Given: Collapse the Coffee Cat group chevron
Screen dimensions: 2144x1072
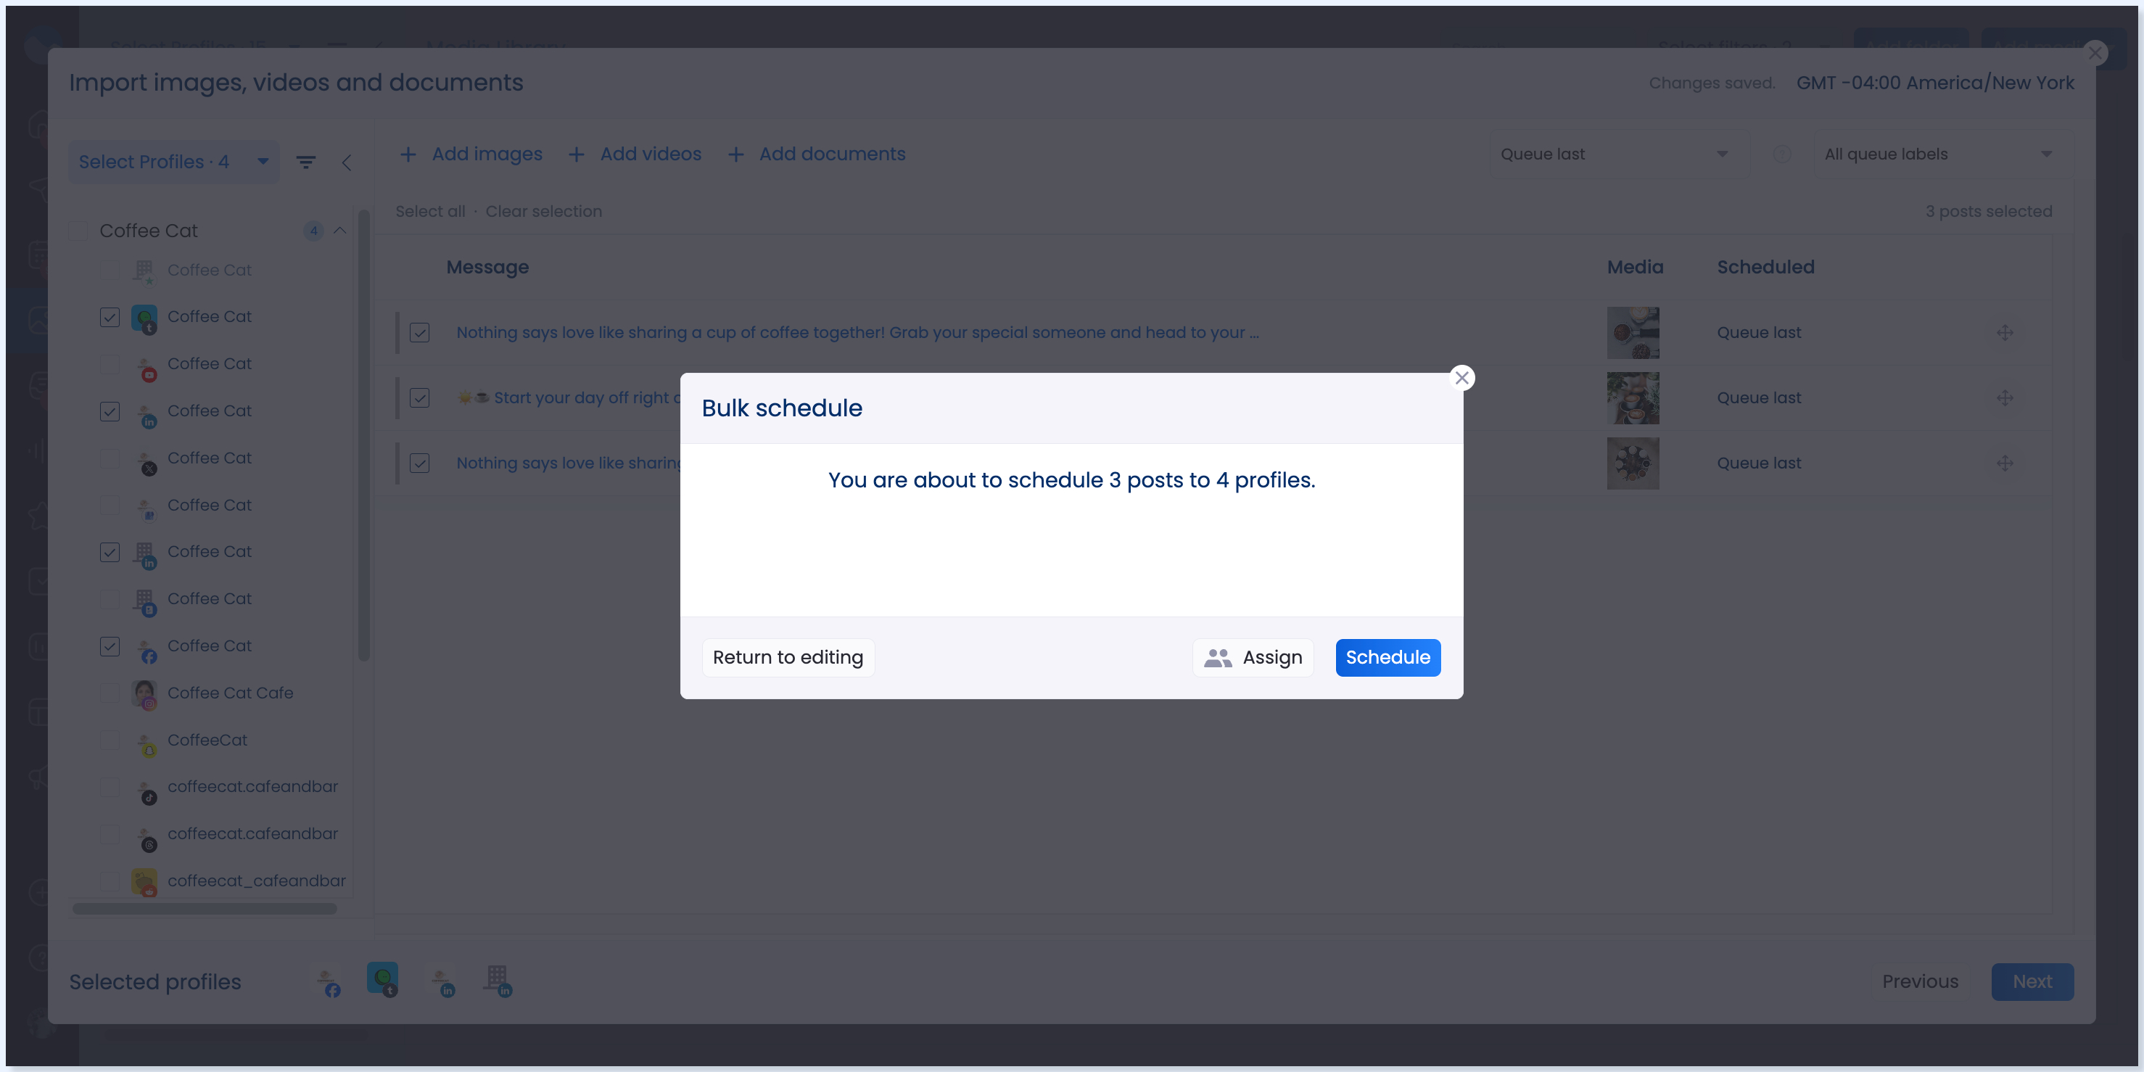Looking at the screenshot, I should (339, 231).
